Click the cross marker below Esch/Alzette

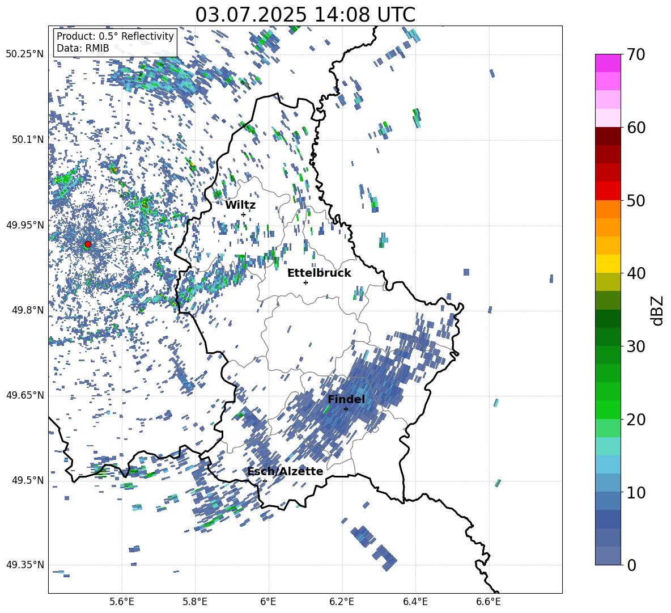265,481
